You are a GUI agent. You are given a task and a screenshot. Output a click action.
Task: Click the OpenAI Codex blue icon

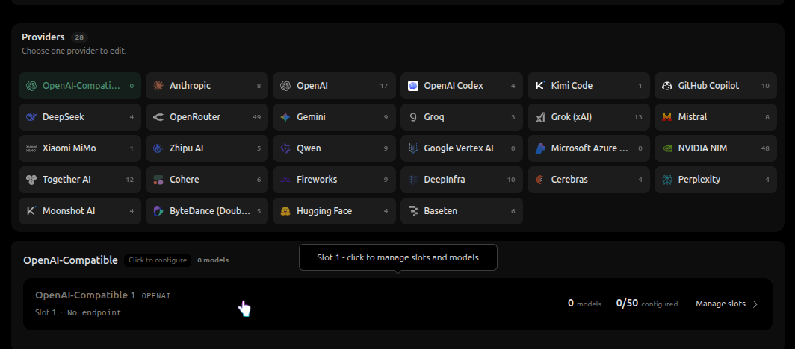[412, 86]
